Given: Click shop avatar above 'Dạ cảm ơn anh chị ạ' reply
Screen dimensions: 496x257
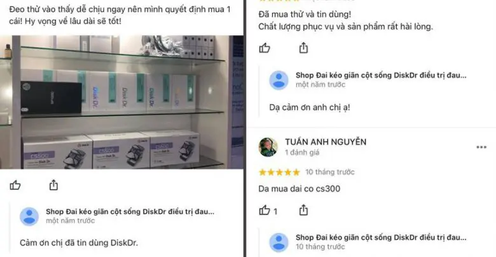Looking at the screenshot, I should (x=279, y=80).
